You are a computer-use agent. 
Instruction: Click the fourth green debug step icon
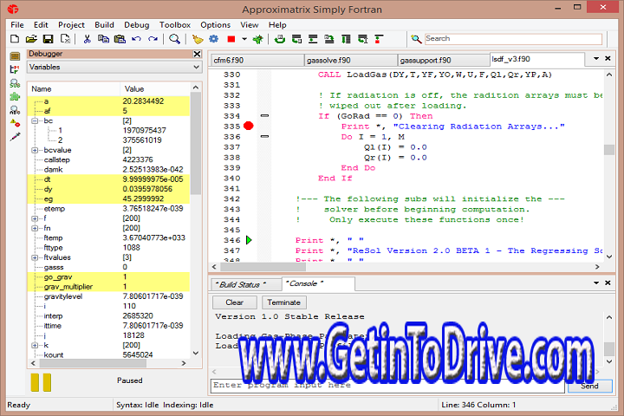click(x=329, y=39)
